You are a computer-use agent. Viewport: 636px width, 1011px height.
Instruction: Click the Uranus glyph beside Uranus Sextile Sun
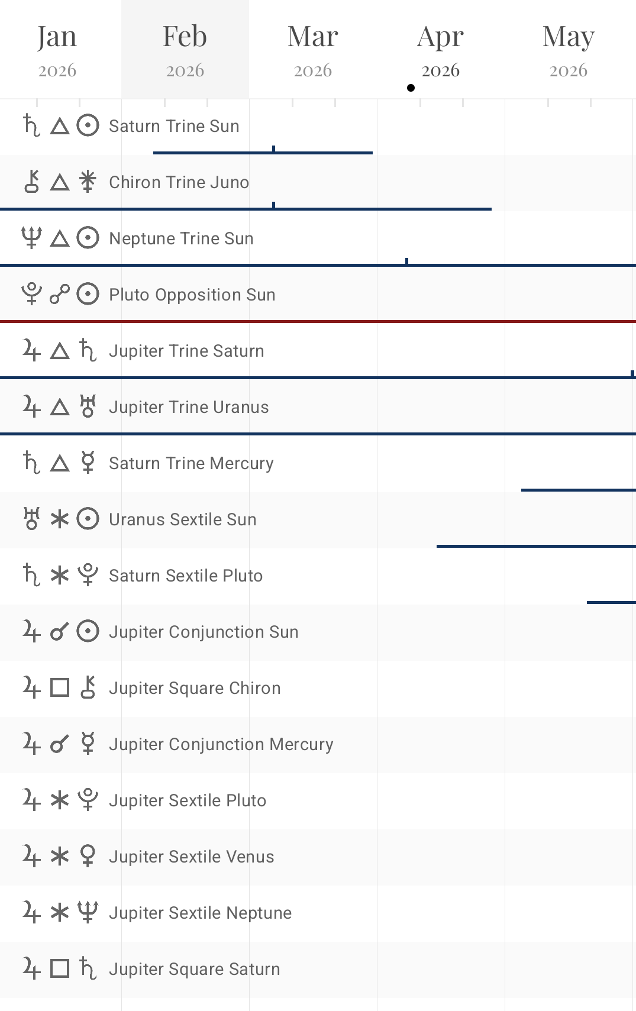point(31,519)
